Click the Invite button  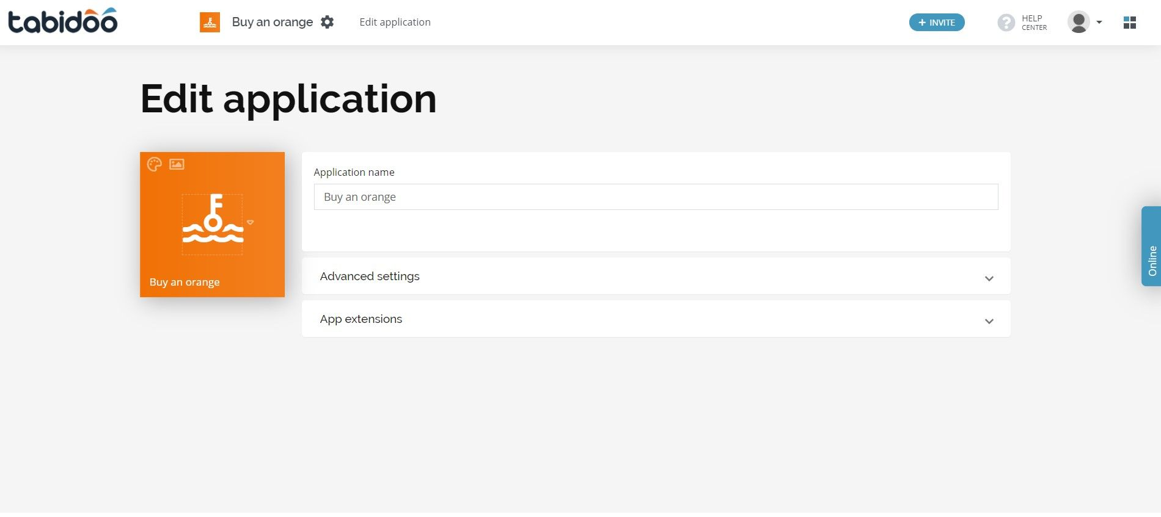[x=937, y=23]
